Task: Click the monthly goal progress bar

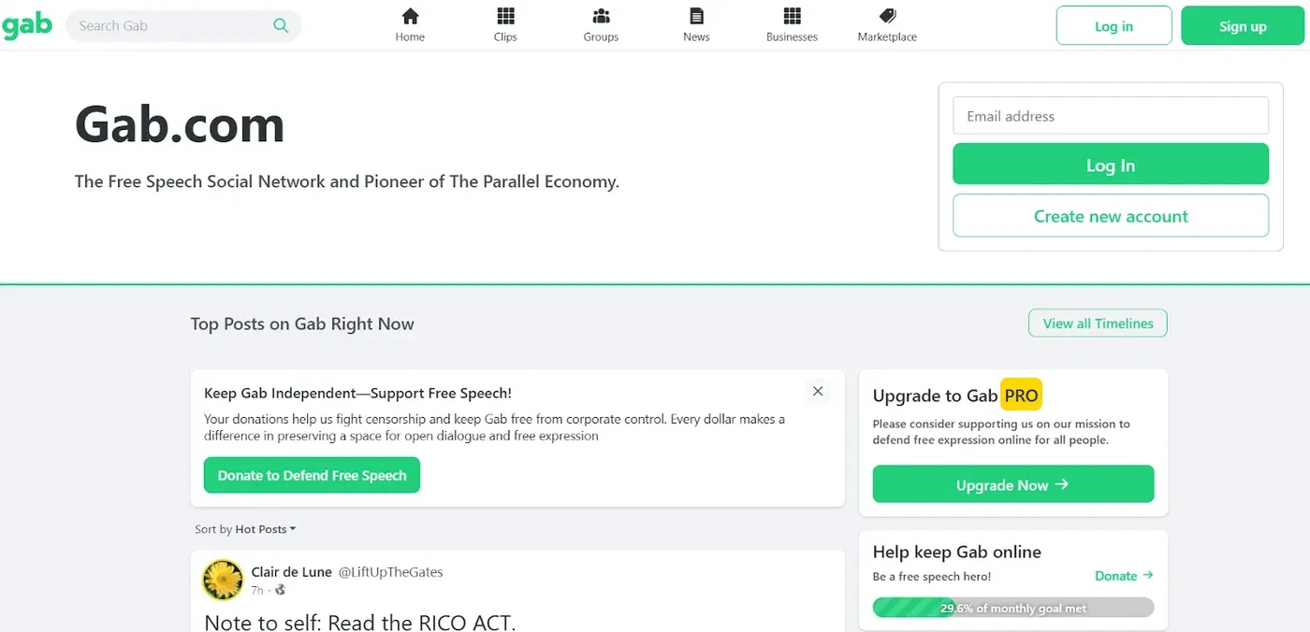Action: click(1012, 608)
